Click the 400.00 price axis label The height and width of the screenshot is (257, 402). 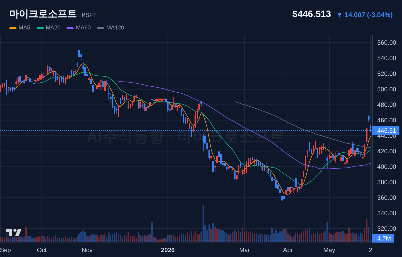387,167
